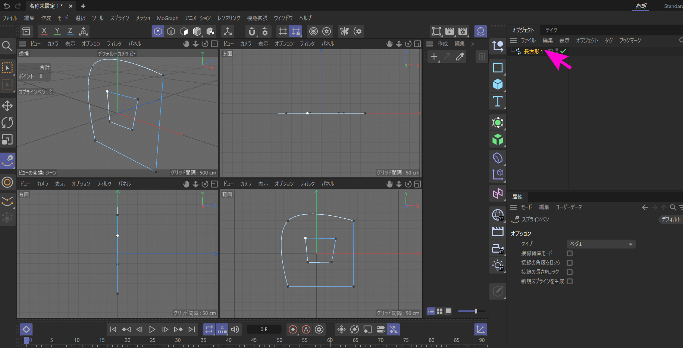Select the Rotate tool in left toolbar
Screen dimensions: 683x348
[x=7, y=123]
